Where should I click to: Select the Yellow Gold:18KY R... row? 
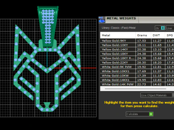pos(137,58)
